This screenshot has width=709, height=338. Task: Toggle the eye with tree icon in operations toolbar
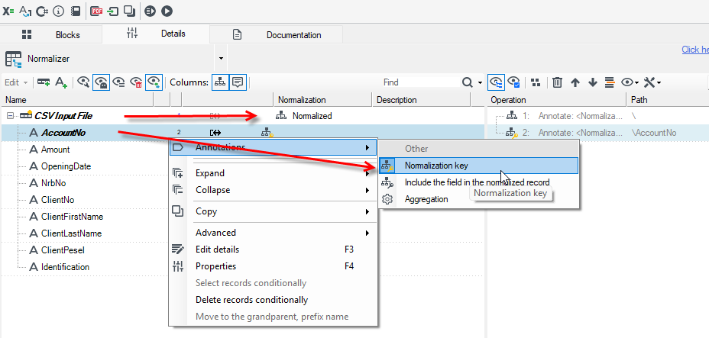click(496, 82)
